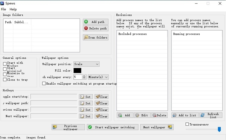Click the Refresh list arrows icon

203,115
